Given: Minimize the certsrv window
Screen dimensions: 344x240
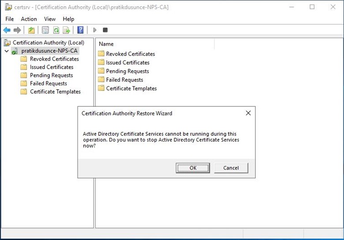Looking at the screenshot, I should pyautogui.click(x=292, y=7).
